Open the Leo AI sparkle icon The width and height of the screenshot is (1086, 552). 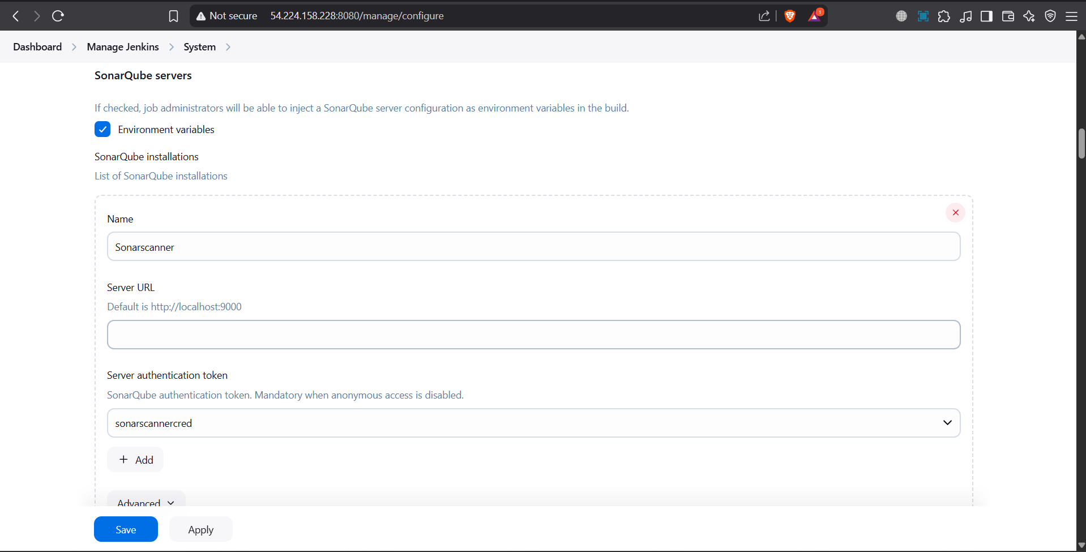pos(1029,16)
